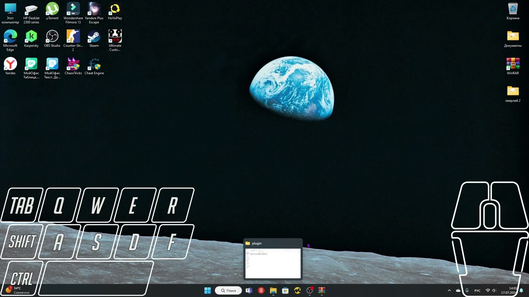Select the HP DeskJet 2300 series shortcut
529x297 pixels.
pos(31,13)
